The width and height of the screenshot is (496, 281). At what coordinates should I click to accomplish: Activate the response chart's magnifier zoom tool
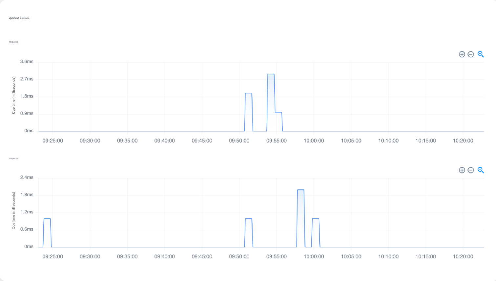click(x=480, y=170)
